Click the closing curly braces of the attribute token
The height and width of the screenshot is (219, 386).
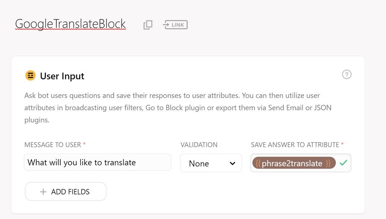[x=328, y=163]
